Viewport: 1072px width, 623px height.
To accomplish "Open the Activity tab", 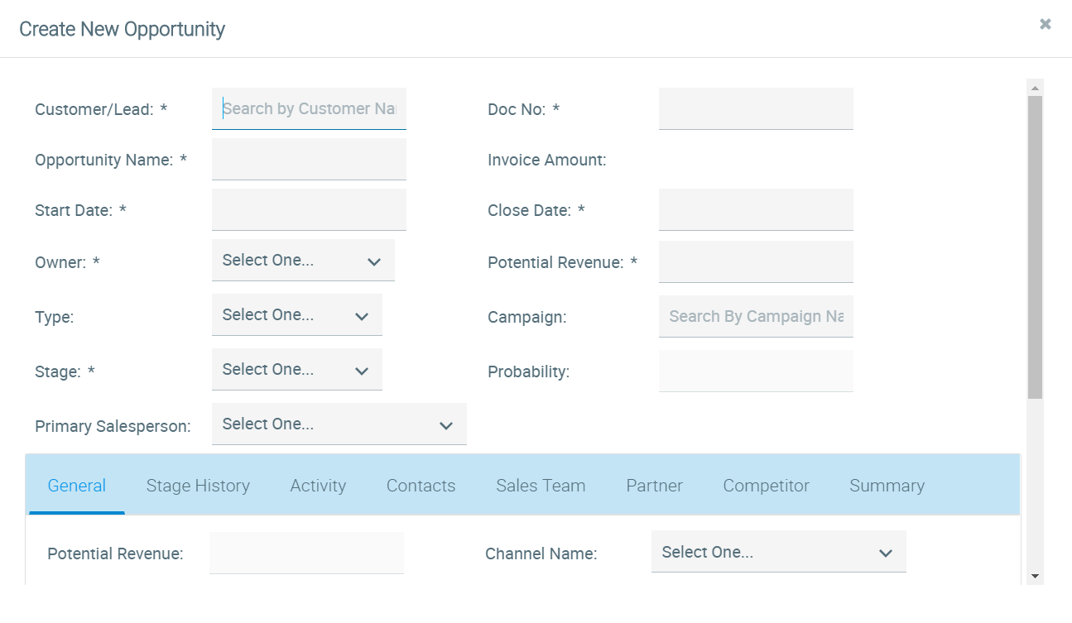I will click(318, 486).
